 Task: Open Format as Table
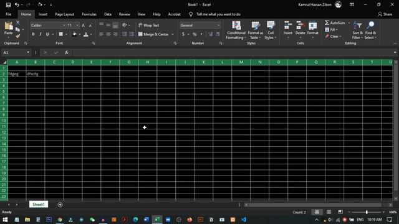(255, 30)
